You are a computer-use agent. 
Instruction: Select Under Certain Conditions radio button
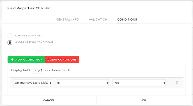pyautogui.click(x=10, y=43)
